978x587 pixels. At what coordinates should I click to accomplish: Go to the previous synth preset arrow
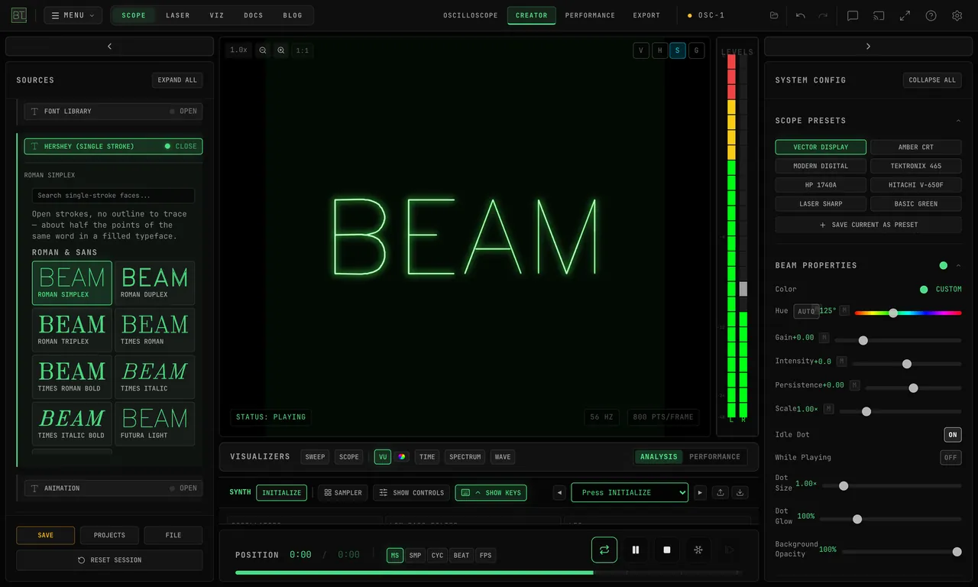point(559,492)
